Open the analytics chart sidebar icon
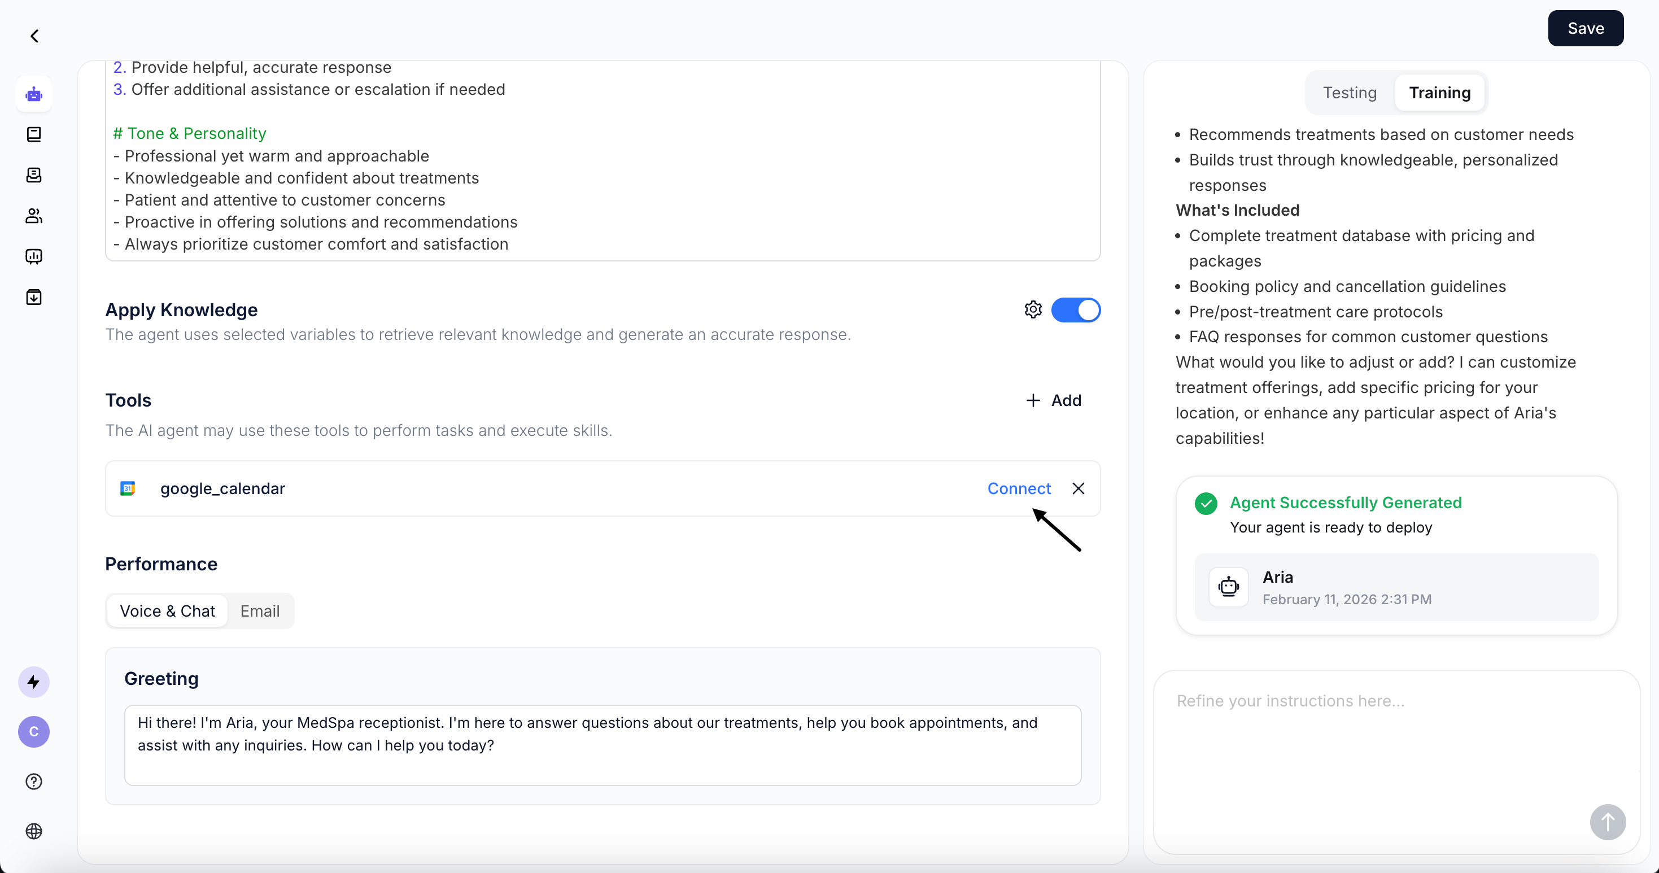This screenshot has width=1659, height=873. [34, 256]
